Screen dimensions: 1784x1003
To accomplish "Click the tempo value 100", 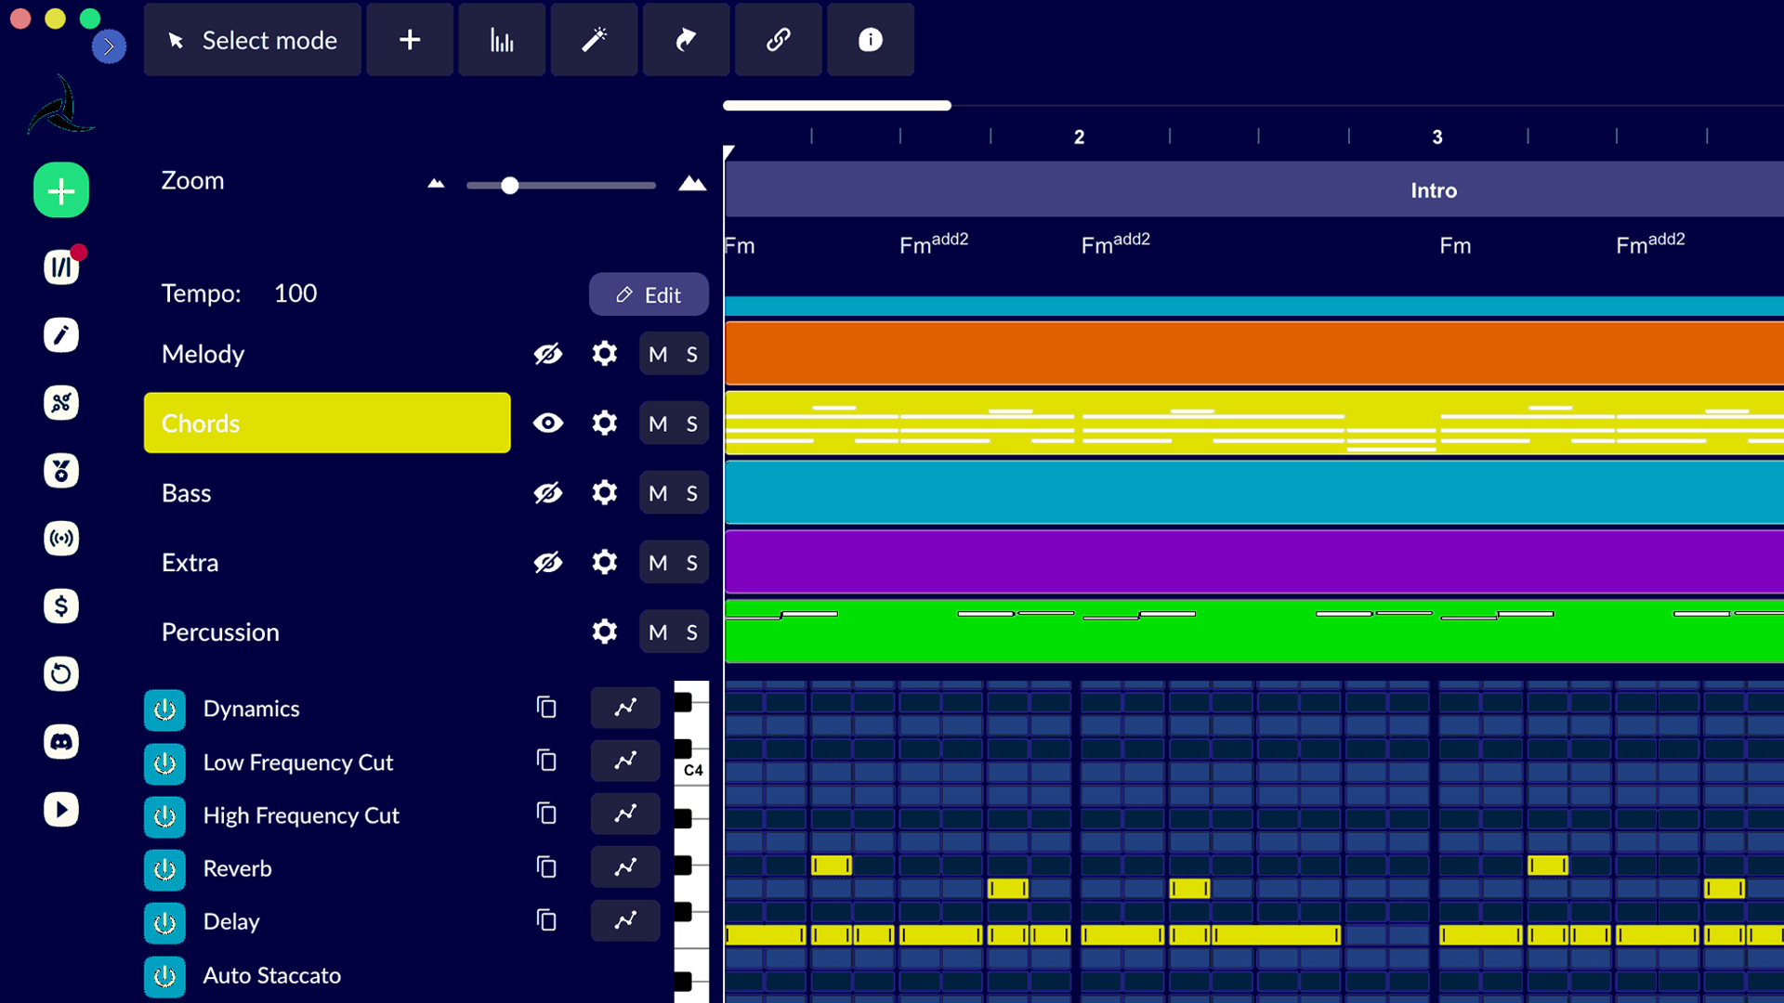I will coord(295,293).
